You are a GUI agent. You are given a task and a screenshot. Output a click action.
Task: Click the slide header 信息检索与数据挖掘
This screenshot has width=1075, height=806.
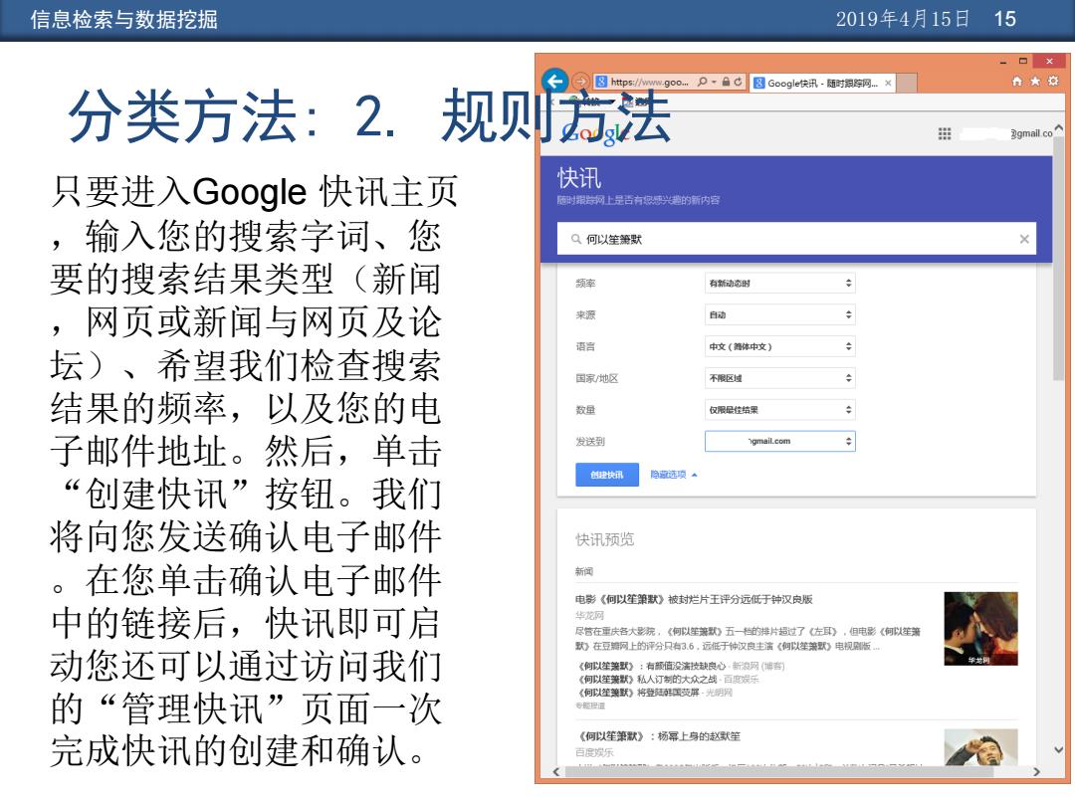pyautogui.click(x=124, y=19)
